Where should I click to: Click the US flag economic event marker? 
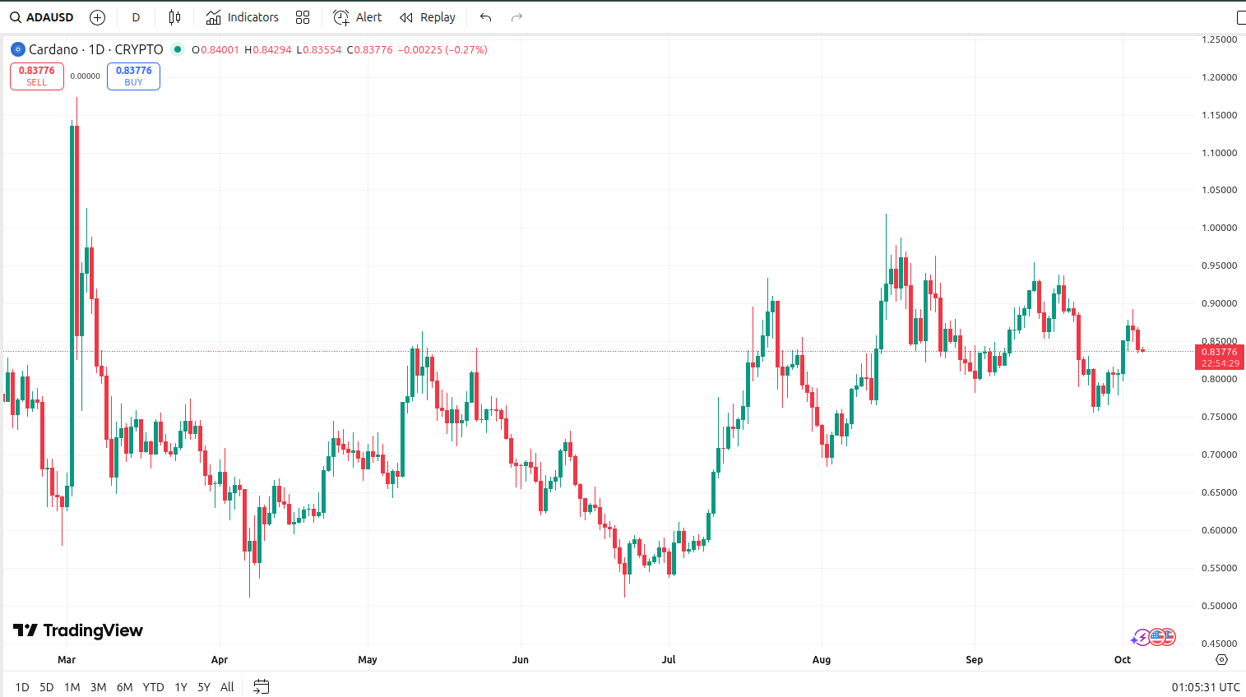pos(1158,636)
